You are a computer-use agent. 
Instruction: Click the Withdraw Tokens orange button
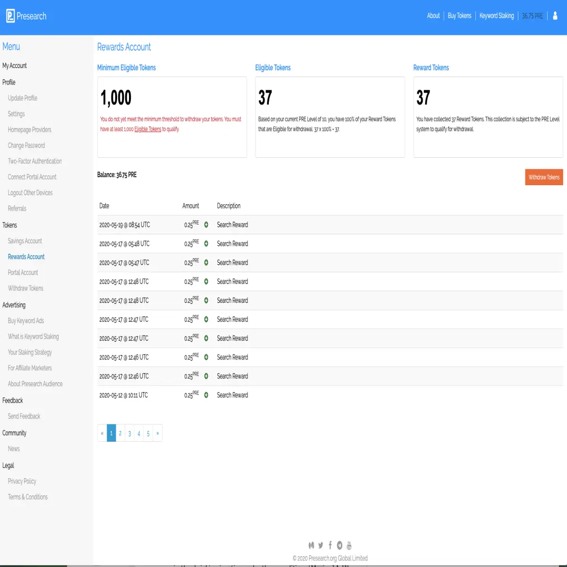[x=544, y=177]
